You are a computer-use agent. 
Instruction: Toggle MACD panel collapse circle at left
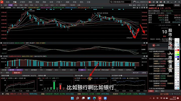click(1, 43)
